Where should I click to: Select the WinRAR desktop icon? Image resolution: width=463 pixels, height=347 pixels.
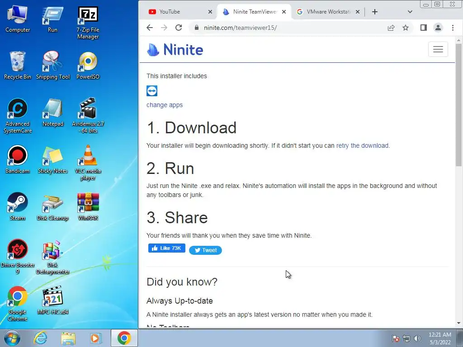point(88,206)
